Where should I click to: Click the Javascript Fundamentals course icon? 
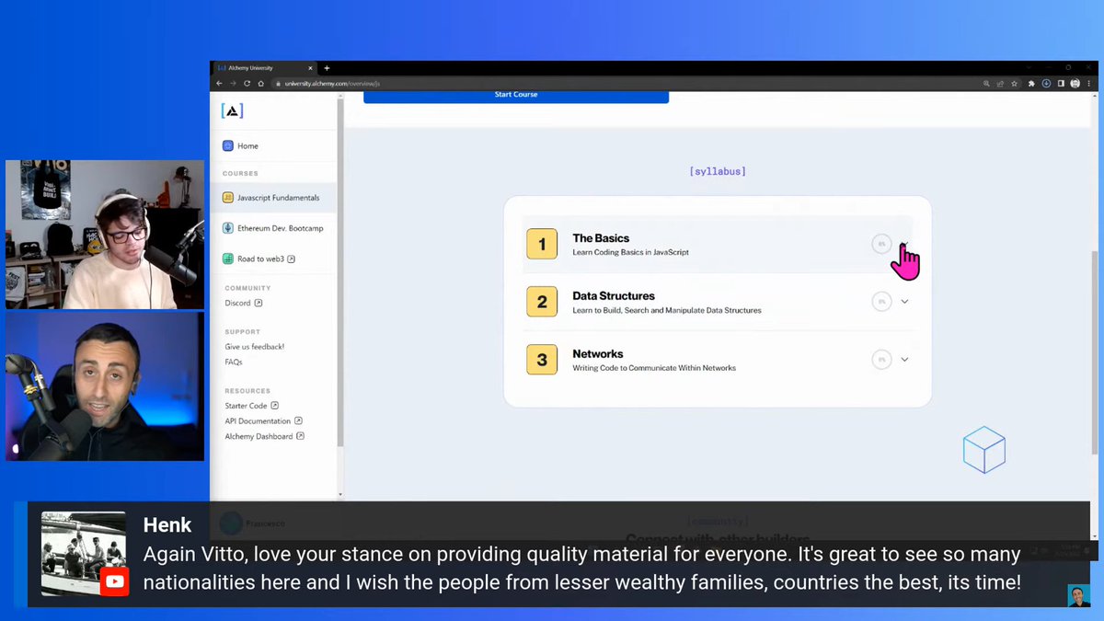pos(228,198)
